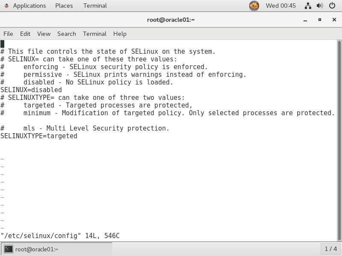Viewport: 342px width, 256px height.
Task: Click the terminal vertical scrollbar
Action: coord(339,140)
